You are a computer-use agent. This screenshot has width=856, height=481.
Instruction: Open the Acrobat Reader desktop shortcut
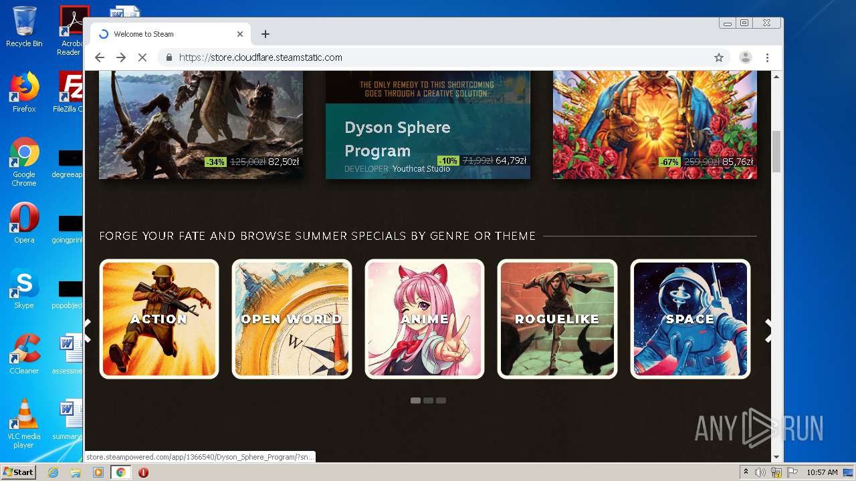(x=71, y=30)
